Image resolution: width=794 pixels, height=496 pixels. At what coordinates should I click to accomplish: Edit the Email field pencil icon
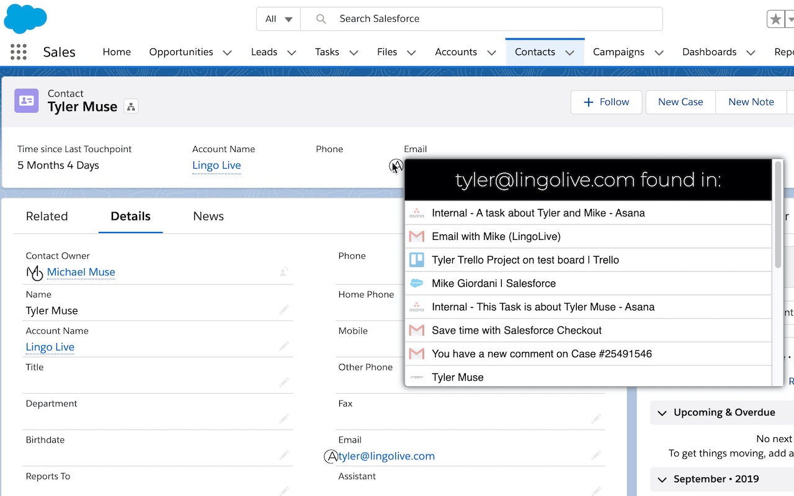point(597,456)
